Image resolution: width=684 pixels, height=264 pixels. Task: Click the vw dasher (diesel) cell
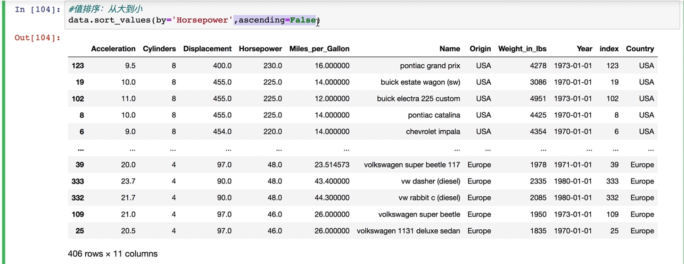coord(431,181)
